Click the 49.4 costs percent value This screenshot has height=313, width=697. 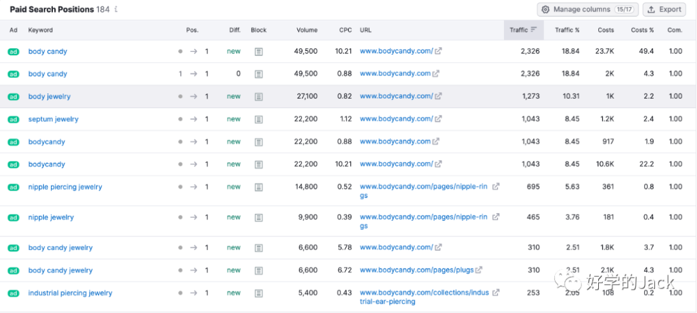pyautogui.click(x=647, y=51)
